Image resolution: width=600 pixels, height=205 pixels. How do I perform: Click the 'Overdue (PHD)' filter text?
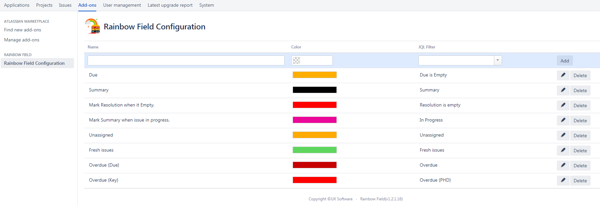[435, 180]
